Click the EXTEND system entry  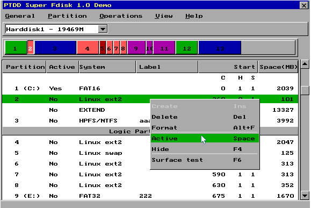(92, 110)
